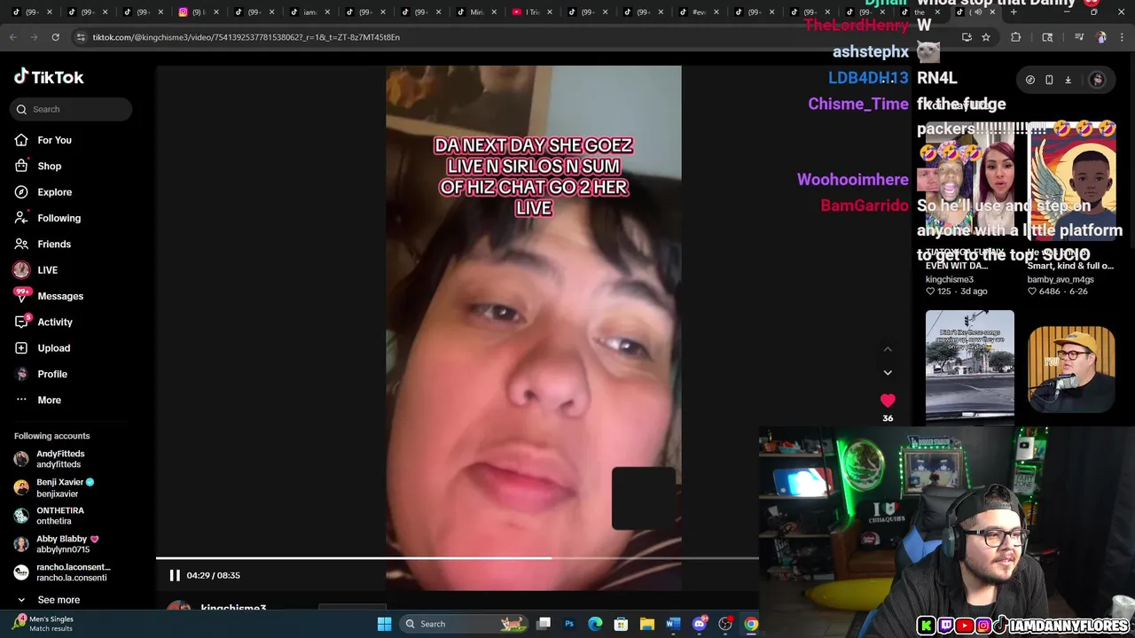Open Discord from the taskbar

pos(699,624)
